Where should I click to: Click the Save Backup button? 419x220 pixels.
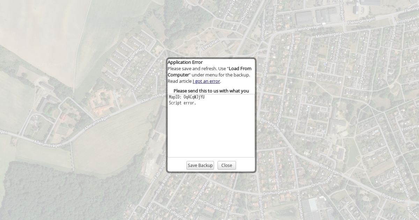(x=200, y=166)
